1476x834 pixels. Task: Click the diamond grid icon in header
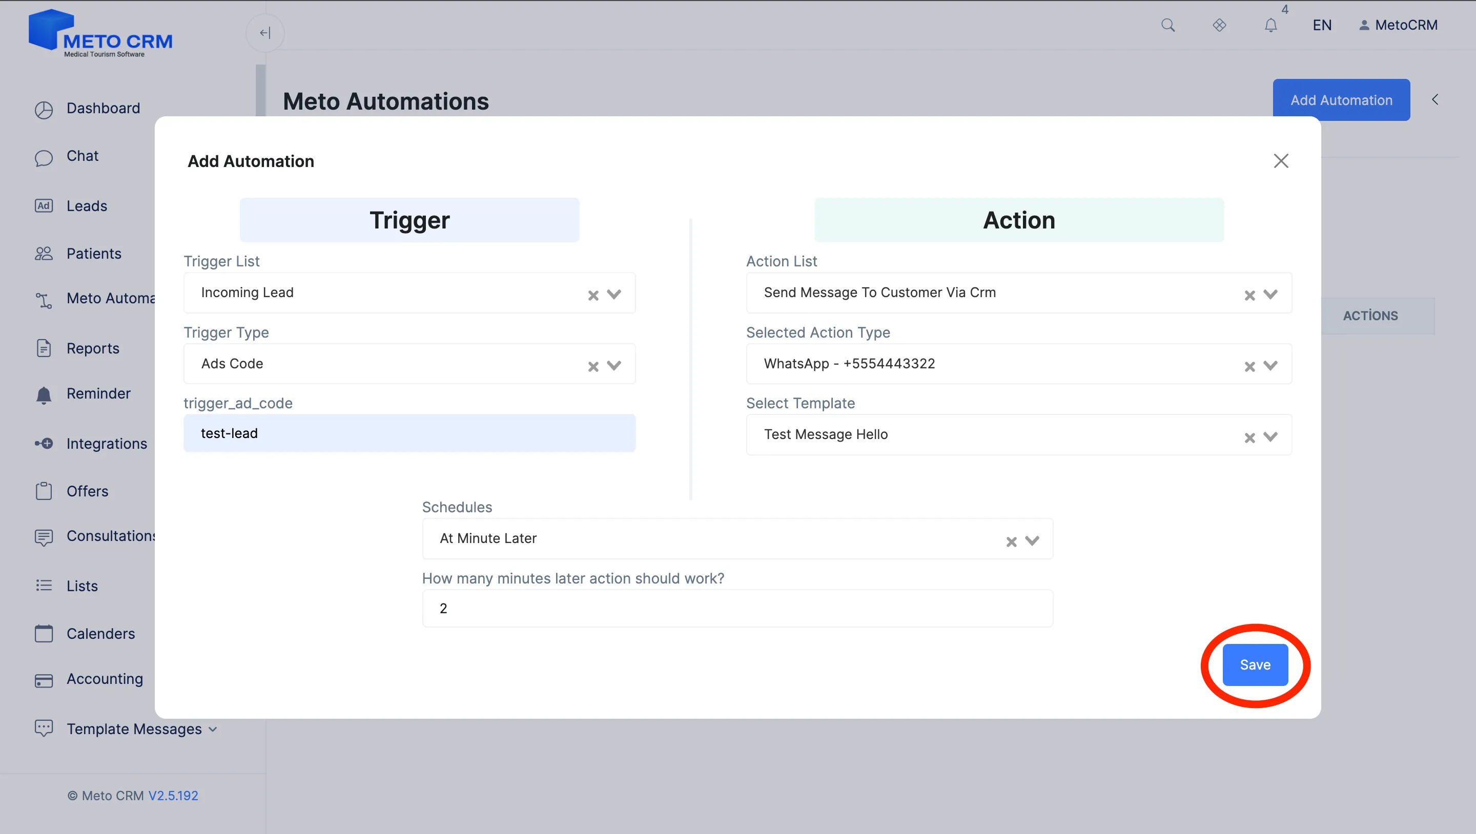pyautogui.click(x=1219, y=25)
